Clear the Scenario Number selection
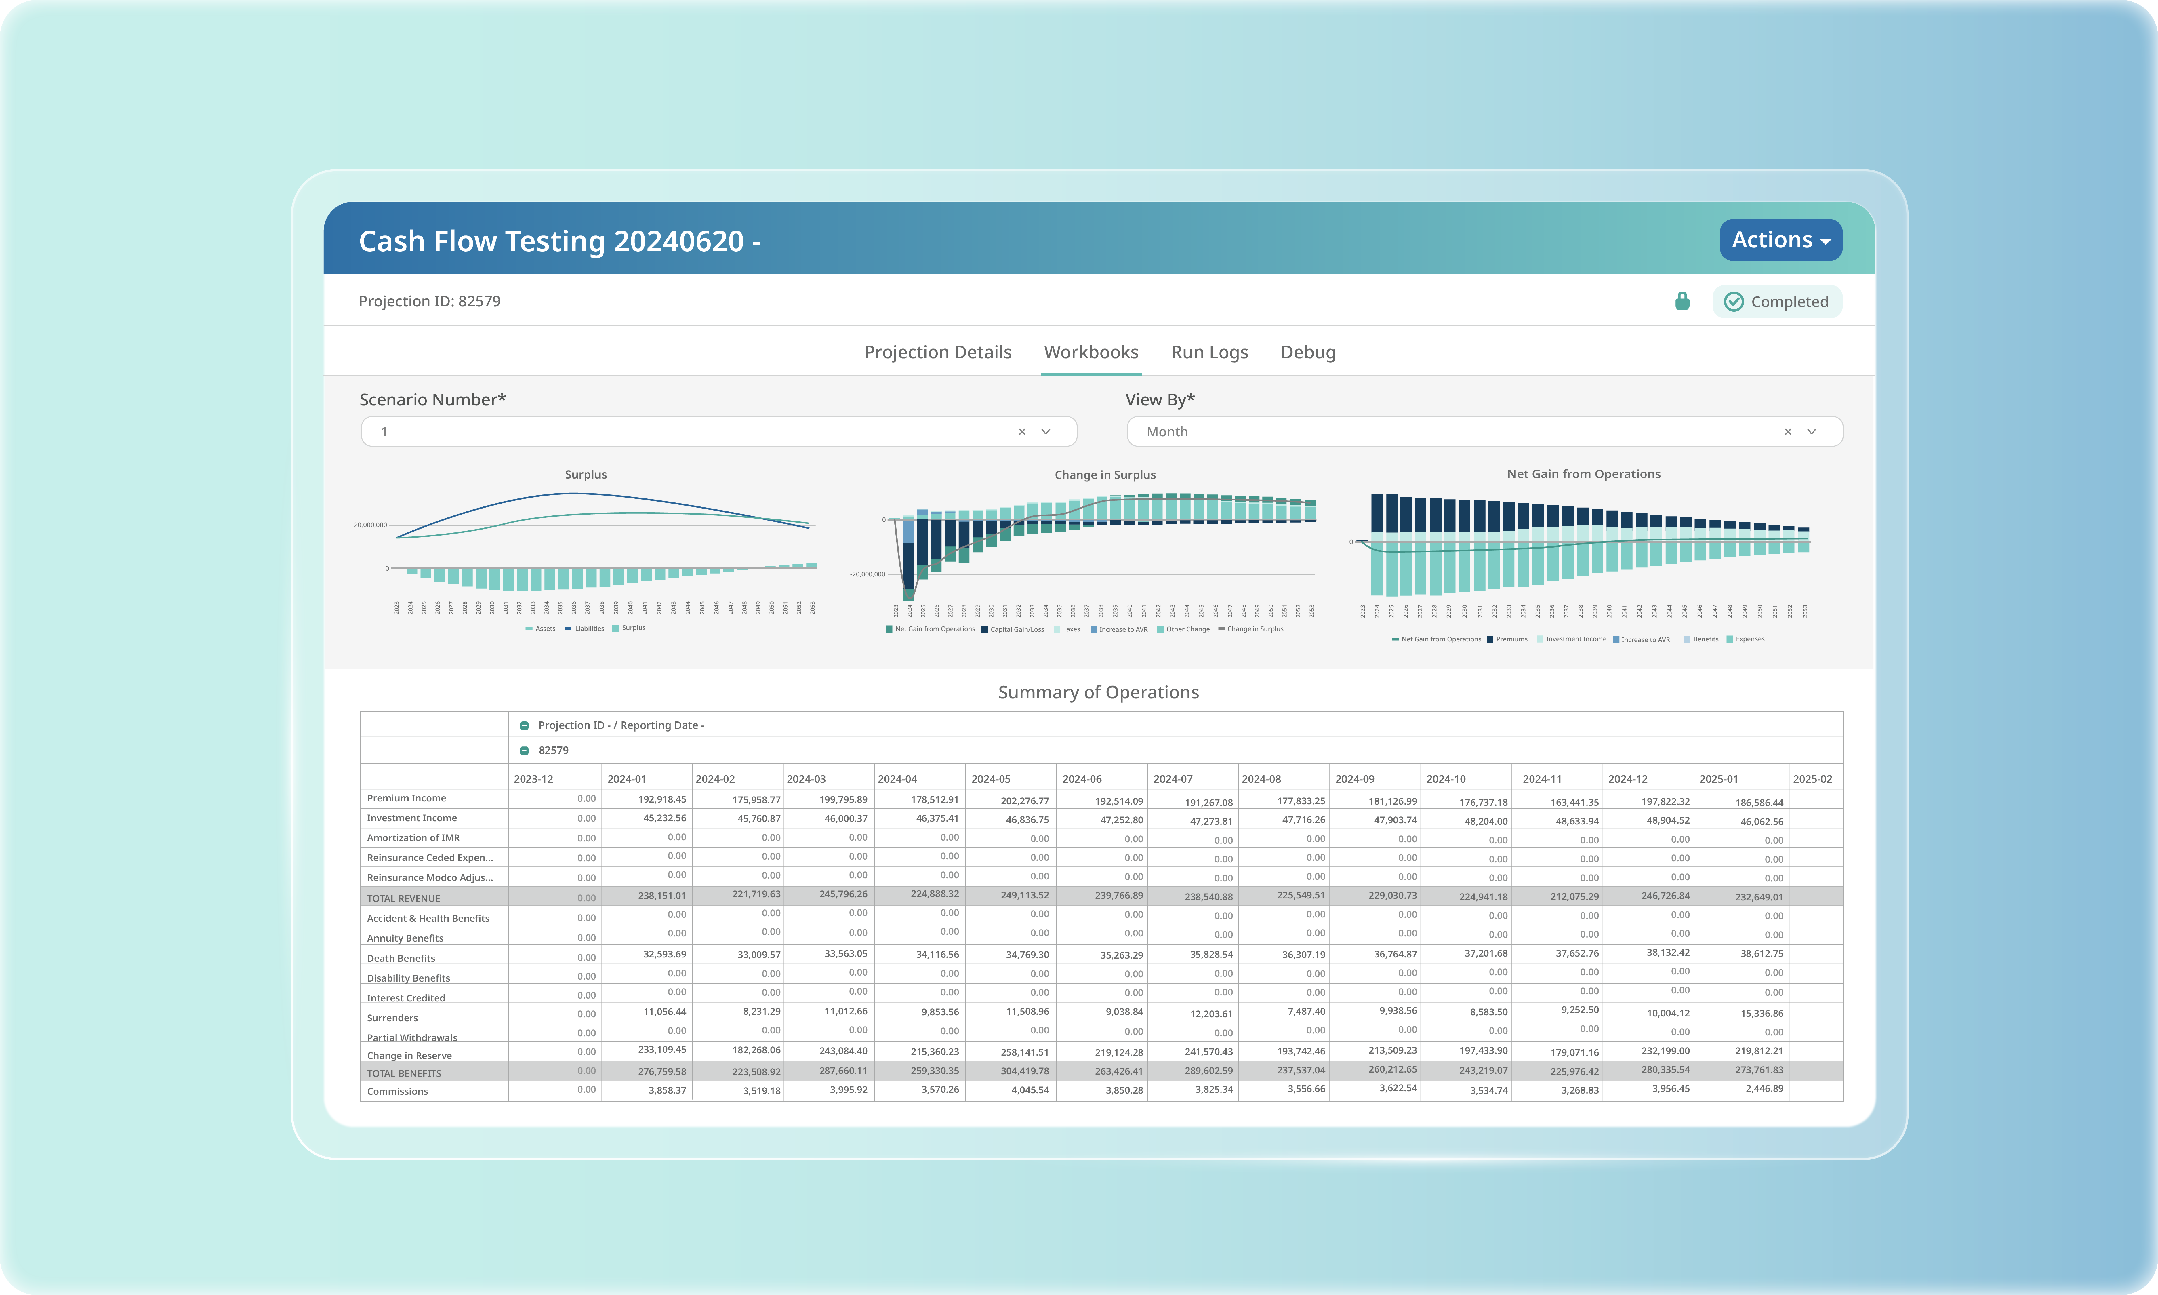2158x1295 pixels. click(x=1022, y=432)
